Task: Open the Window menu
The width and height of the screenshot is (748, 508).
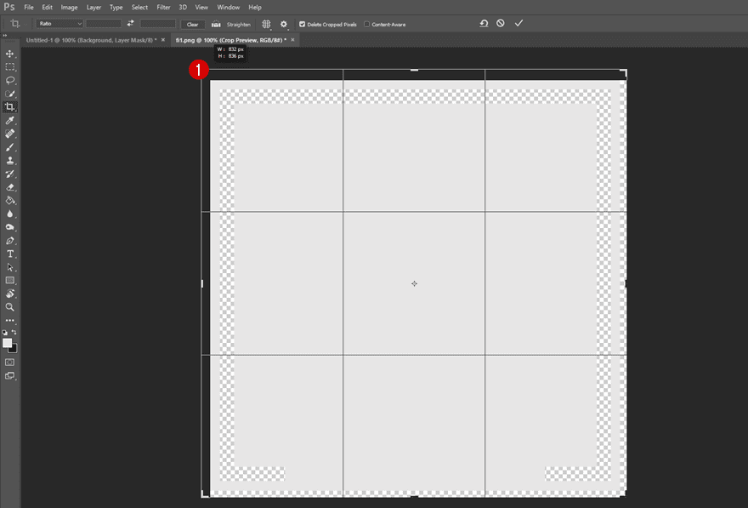Action: [x=229, y=7]
